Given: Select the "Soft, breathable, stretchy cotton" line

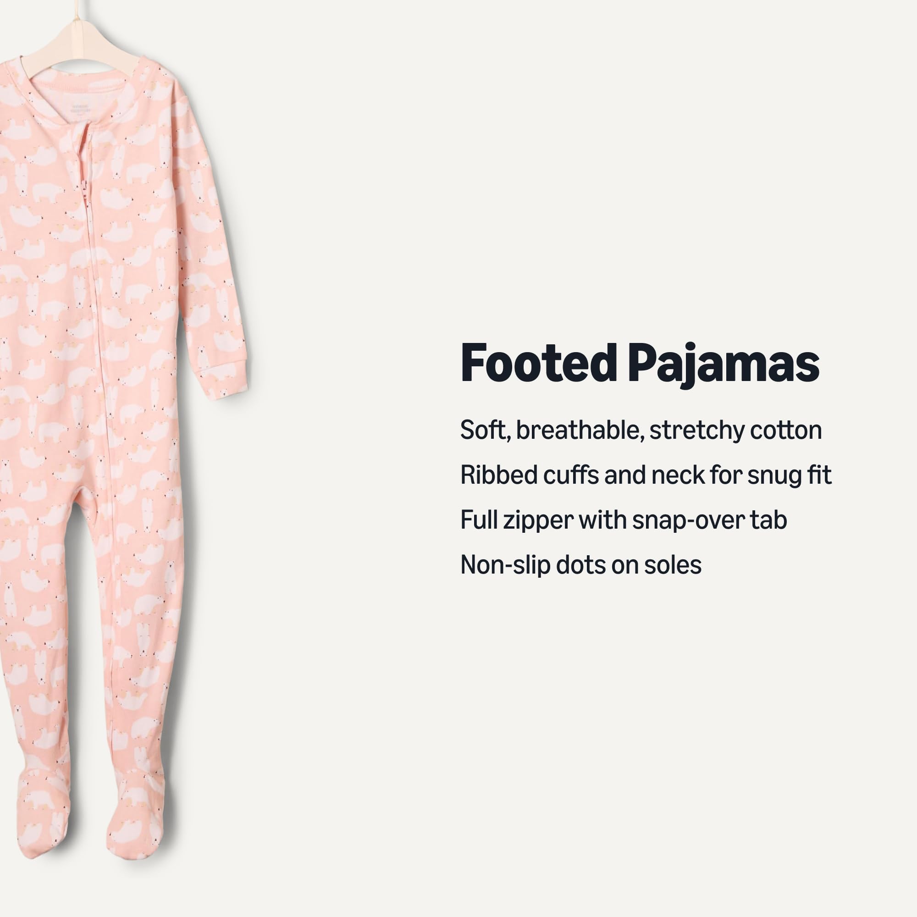Looking at the screenshot, I should click(x=641, y=431).
